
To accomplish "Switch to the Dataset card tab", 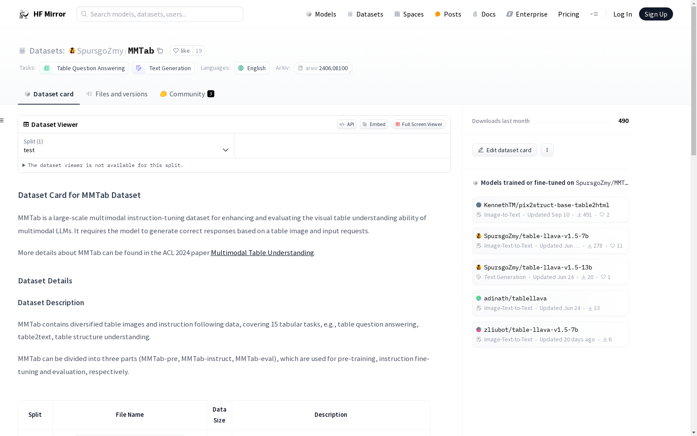I will point(49,94).
